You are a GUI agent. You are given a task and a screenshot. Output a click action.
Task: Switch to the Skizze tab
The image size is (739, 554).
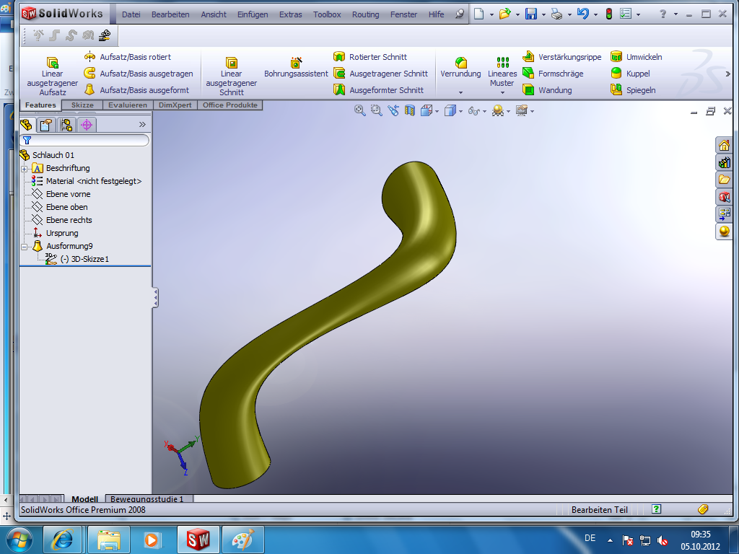(82, 105)
